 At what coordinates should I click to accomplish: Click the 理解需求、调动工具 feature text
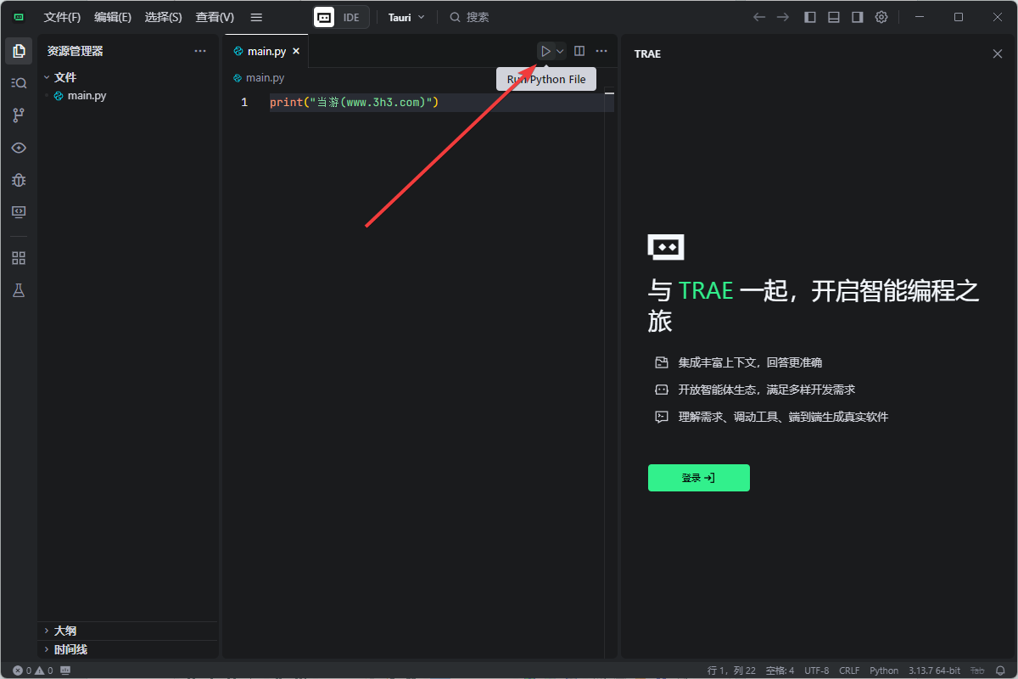coord(783,417)
